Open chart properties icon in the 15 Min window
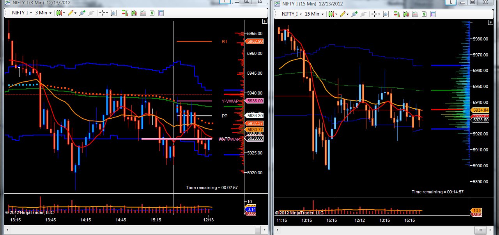This screenshot has width=499, height=235. (433, 14)
